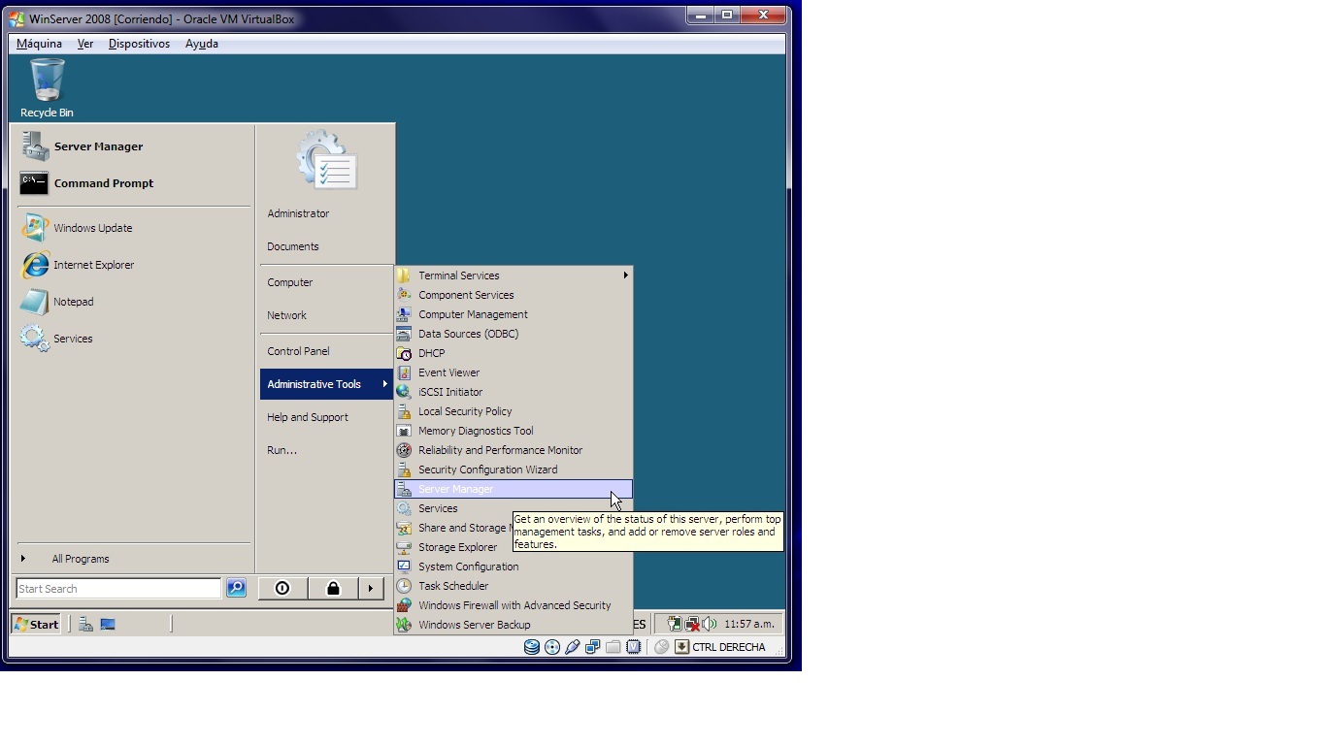
Task: Open Services in left start menu column
Action: (134, 339)
